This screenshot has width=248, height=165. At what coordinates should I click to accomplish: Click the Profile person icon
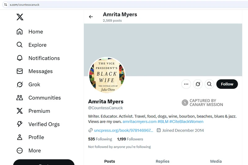coord(20,137)
